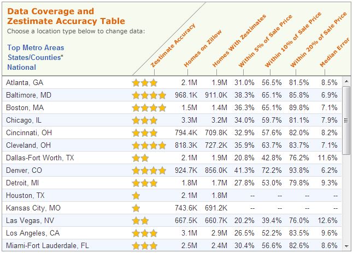This screenshot has height=253, width=353.
Task: Click Baltimore's four-star accuracy rating
Action: click(x=149, y=95)
